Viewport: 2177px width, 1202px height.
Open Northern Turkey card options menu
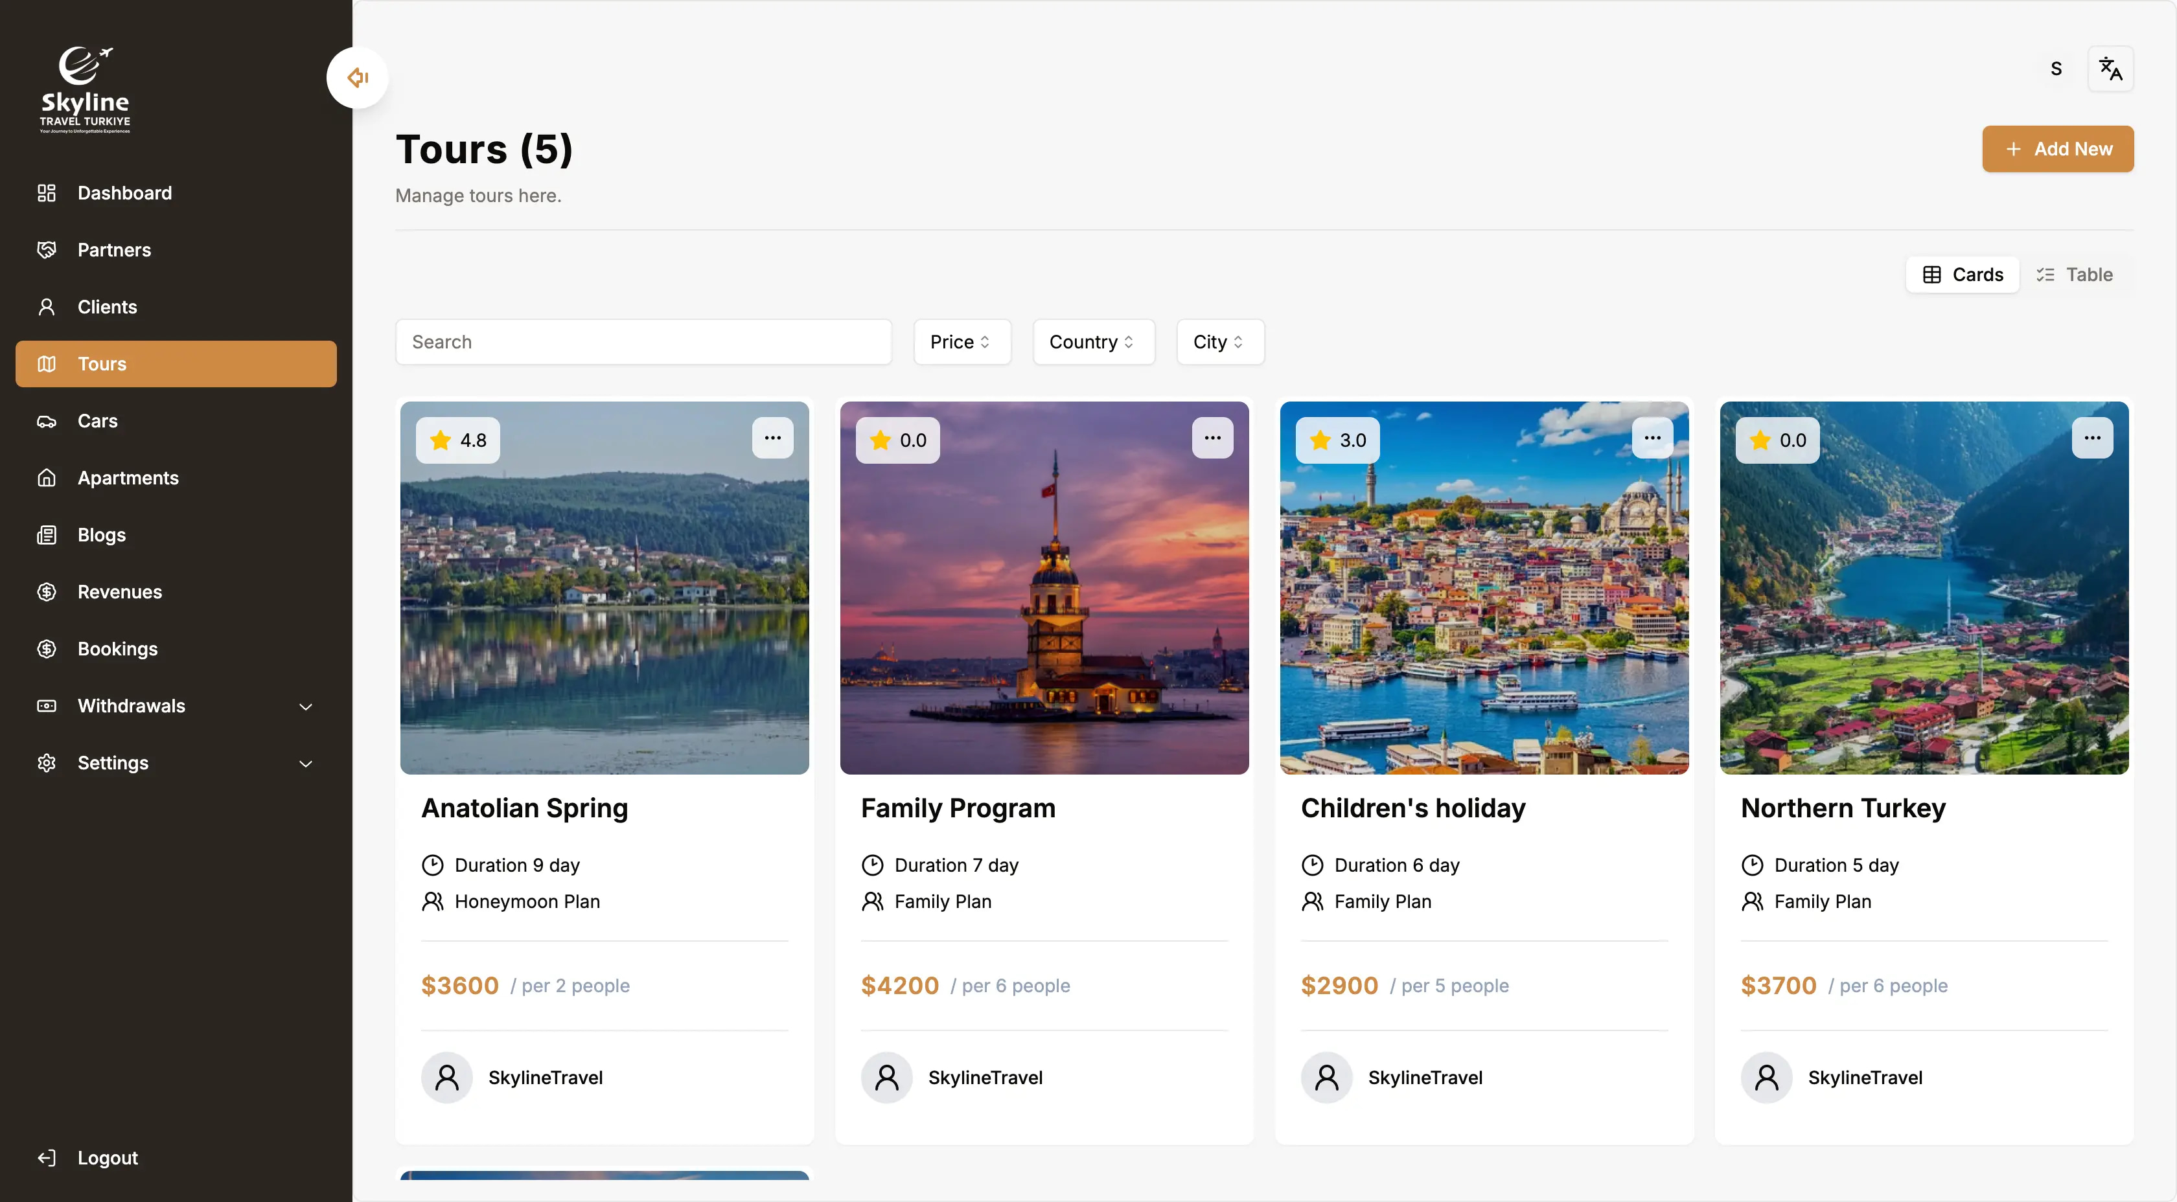pyautogui.click(x=2091, y=438)
